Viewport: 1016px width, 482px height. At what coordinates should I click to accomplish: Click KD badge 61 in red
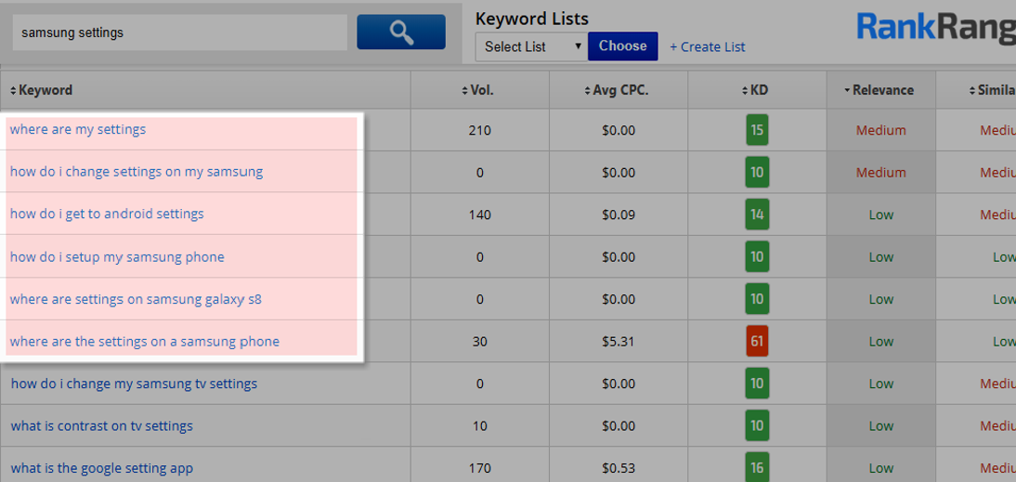pyautogui.click(x=757, y=342)
